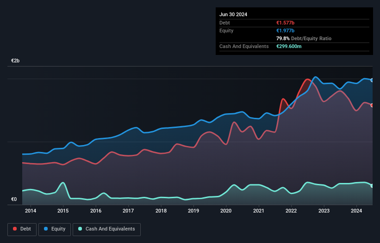Toggle the Debt series legend button
The image size is (380, 243).
click(x=22, y=229)
